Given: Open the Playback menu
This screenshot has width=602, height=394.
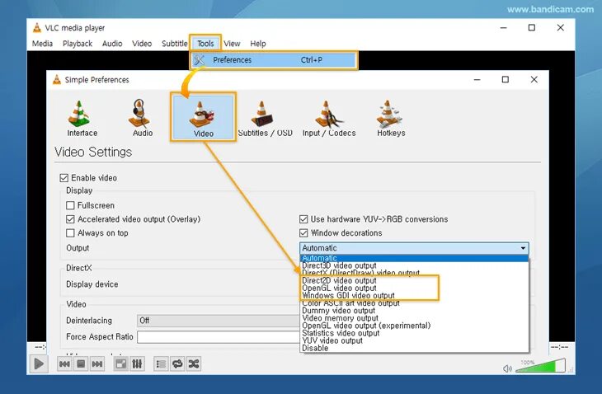Looking at the screenshot, I should pyautogui.click(x=78, y=44).
